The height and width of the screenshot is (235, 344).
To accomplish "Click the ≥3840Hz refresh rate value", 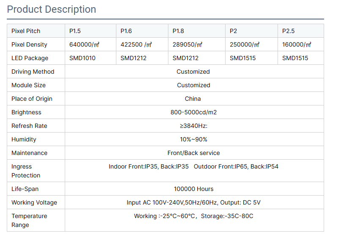I will coord(193,126).
